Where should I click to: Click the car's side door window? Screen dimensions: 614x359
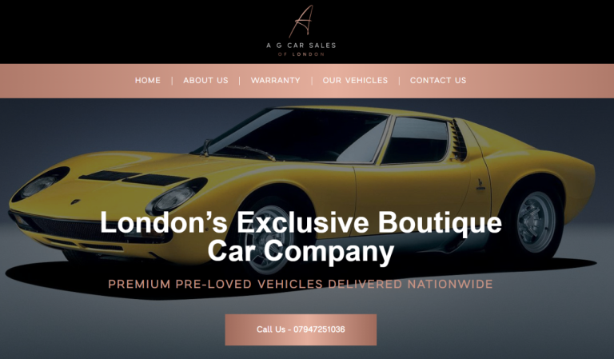[415, 140]
